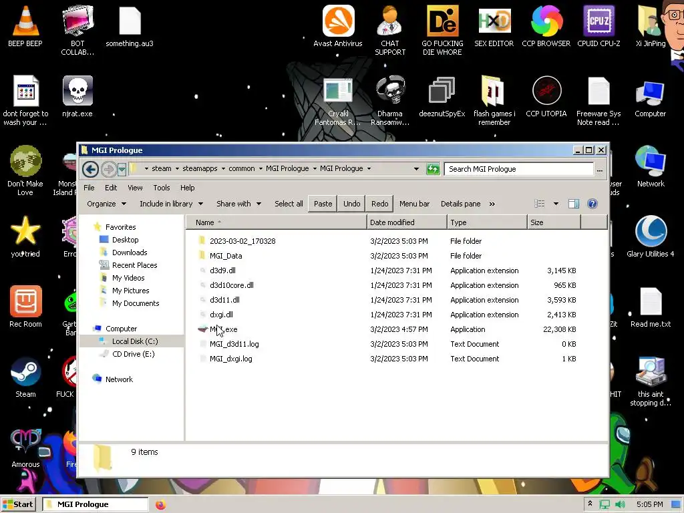Toggle the preview pane icon
684x513 pixels.
coord(574,204)
